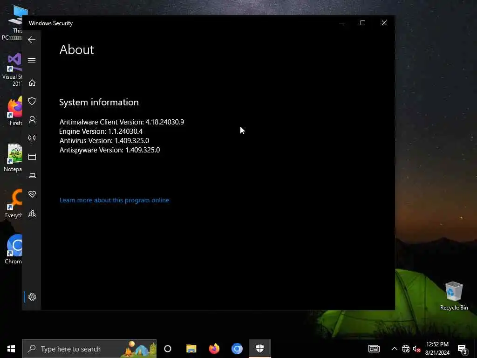Viewport: 477px width, 358px height.
Task: Open Task View on the taskbar
Action: [x=168, y=349]
